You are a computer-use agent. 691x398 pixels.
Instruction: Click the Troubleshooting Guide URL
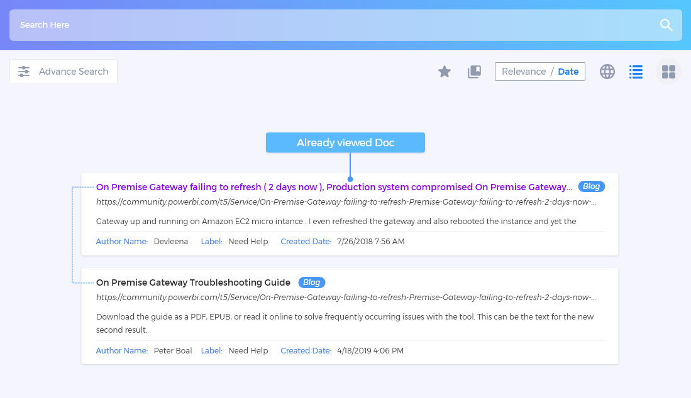point(346,298)
